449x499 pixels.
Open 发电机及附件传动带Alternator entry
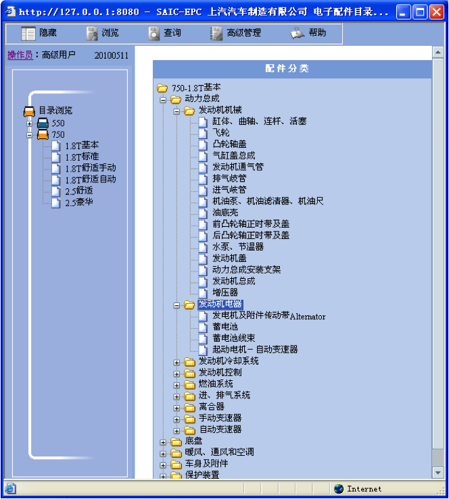click(x=269, y=316)
